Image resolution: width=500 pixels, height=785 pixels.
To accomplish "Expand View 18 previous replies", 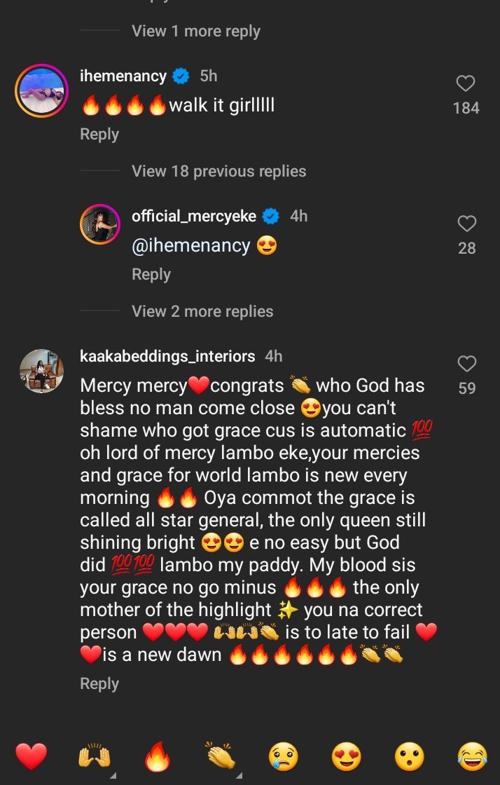I will 218,171.
